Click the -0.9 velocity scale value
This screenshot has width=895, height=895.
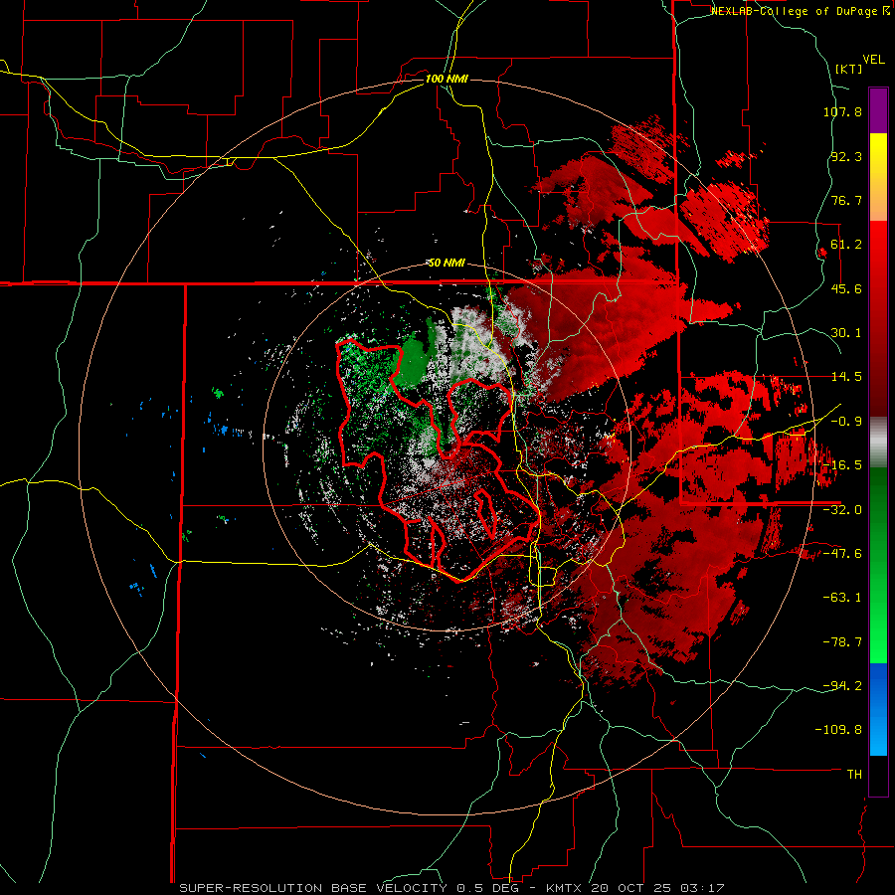point(846,422)
